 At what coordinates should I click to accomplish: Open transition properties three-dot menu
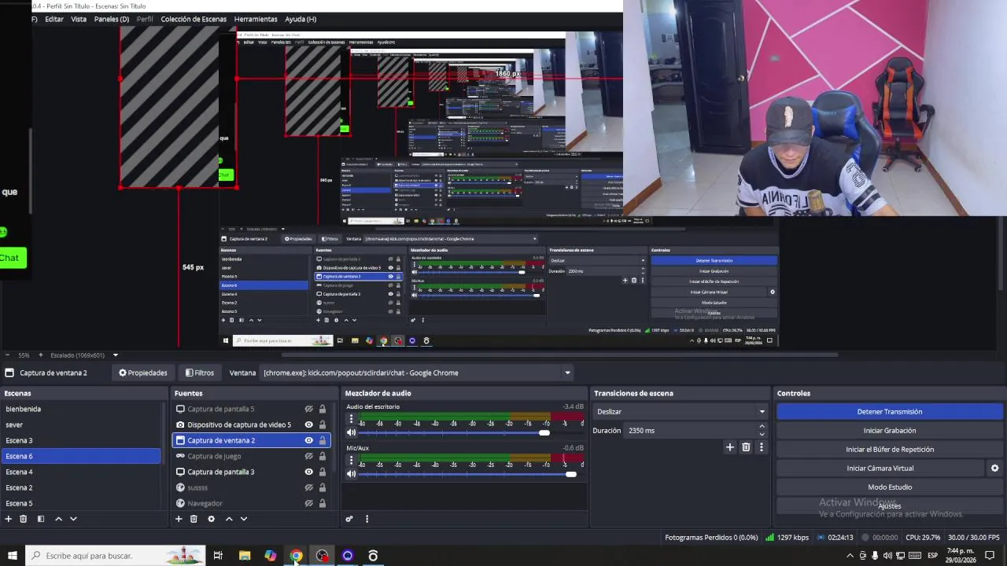761,447
